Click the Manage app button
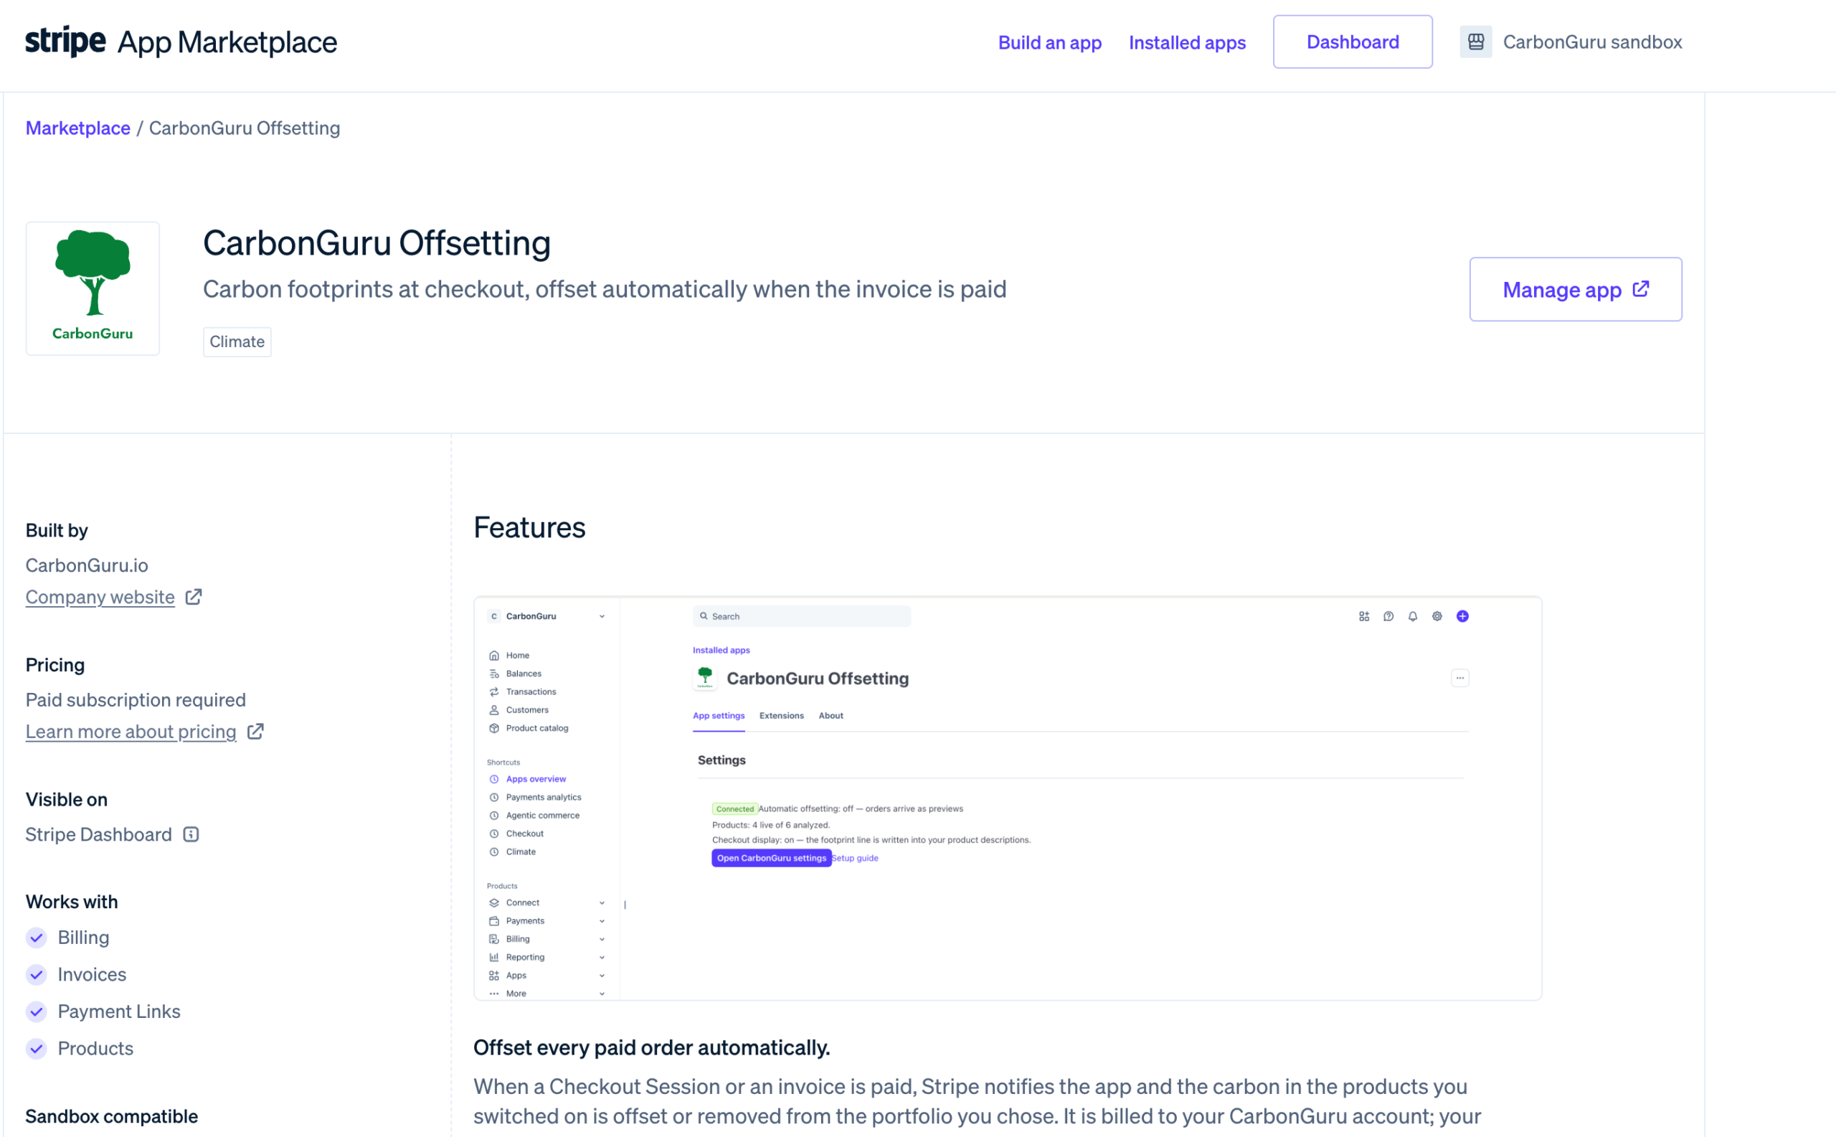The width and height of the screenshot is (1836, 1137). click(x=1575, y=290)
